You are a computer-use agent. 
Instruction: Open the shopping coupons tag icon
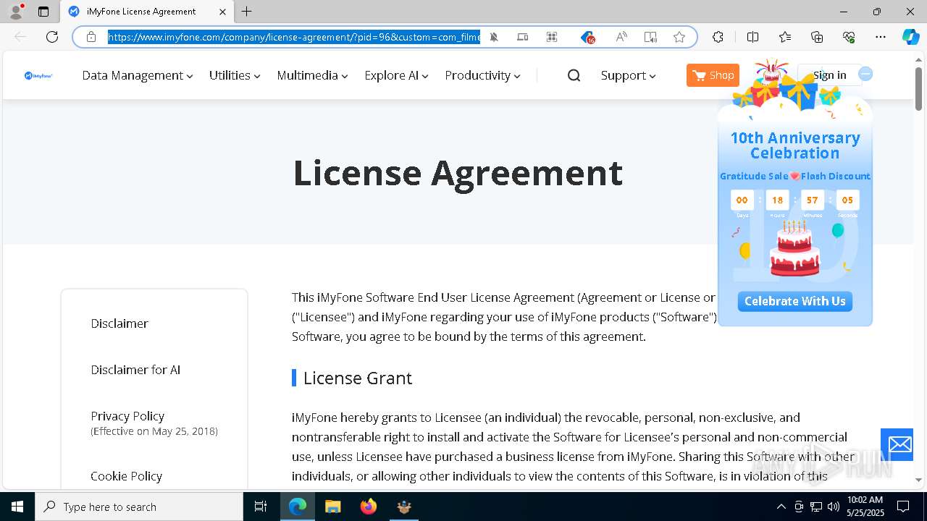click(x=587, y=37)
